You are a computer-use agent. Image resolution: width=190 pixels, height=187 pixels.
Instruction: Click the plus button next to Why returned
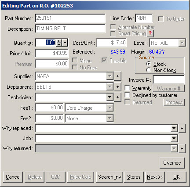(182, 148)
